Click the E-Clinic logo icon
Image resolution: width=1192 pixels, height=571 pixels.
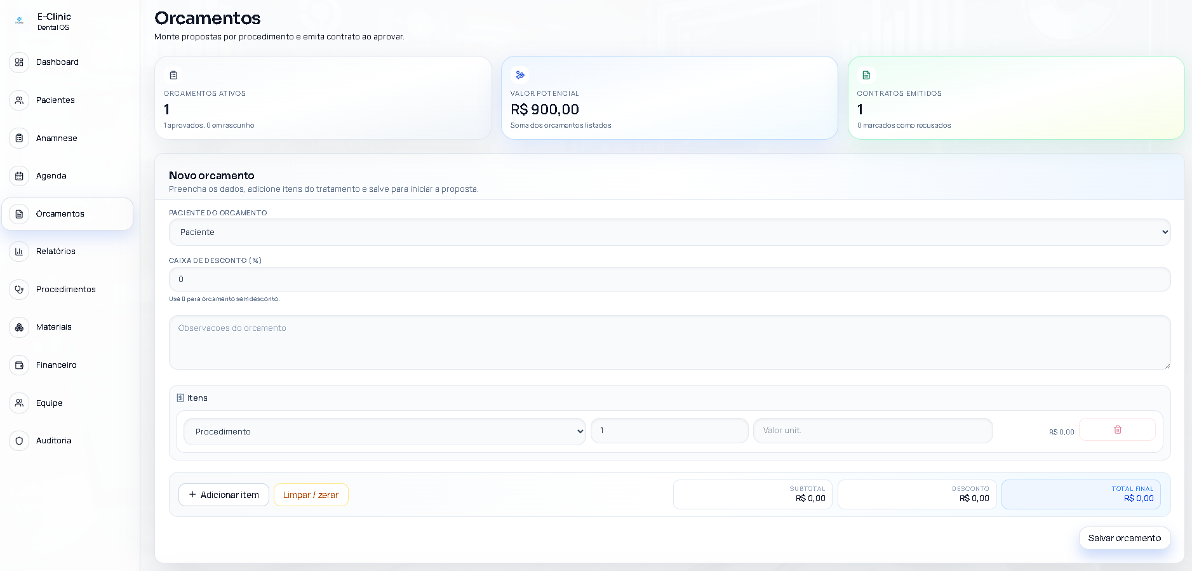pyautogui.click(x=20, y=21)
